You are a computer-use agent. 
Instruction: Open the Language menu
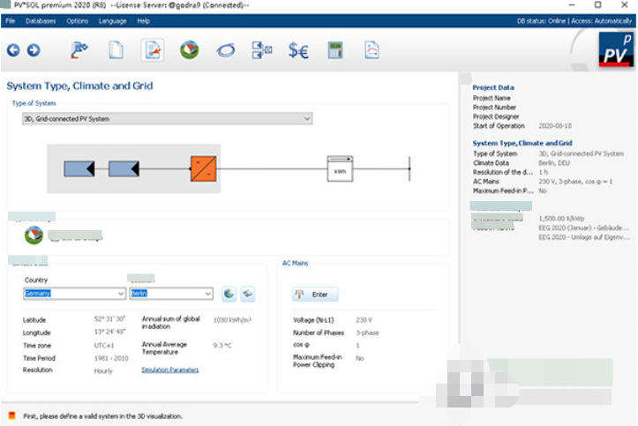pos(112,20)
